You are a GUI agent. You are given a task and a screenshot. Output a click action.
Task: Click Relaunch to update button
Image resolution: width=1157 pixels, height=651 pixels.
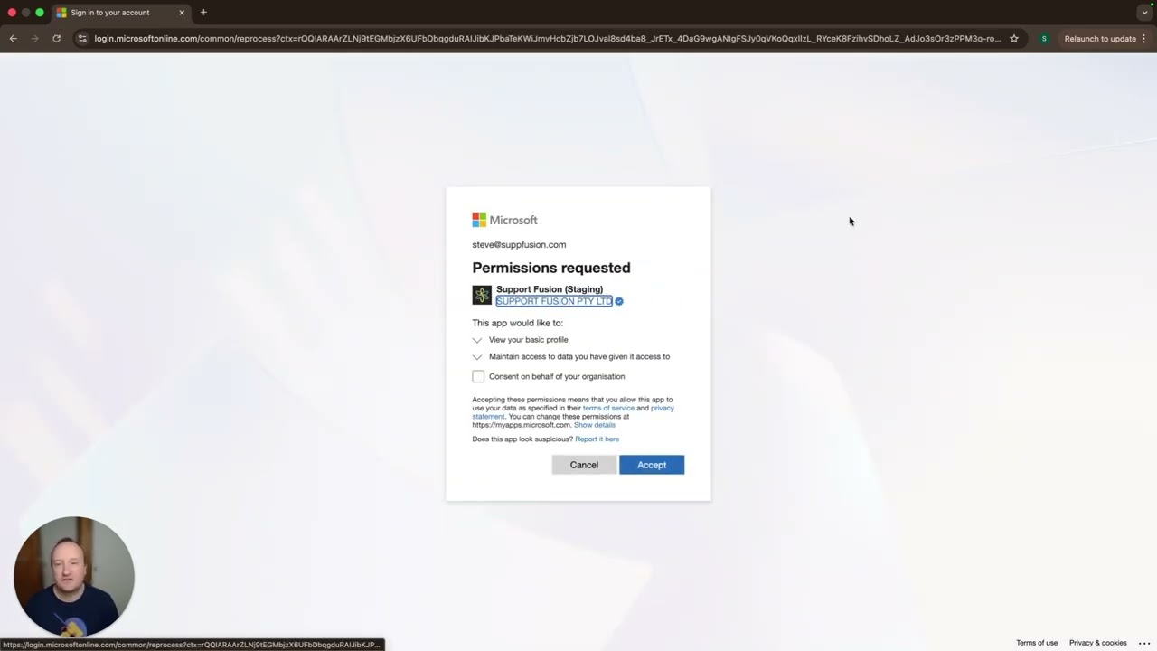tap(1100, 39)
